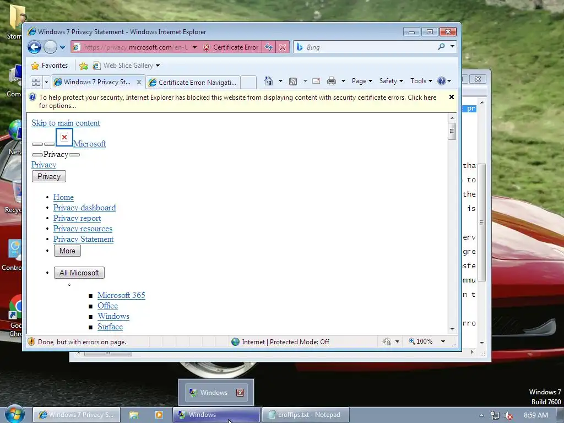Open the Office link

pyautogui.click(x=107, y=305)
